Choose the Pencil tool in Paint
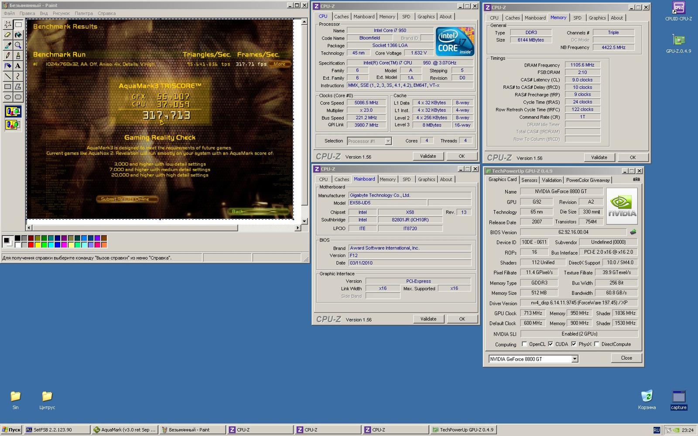The height and width of the screenshot is (436, 698). (x=8, y=55)
